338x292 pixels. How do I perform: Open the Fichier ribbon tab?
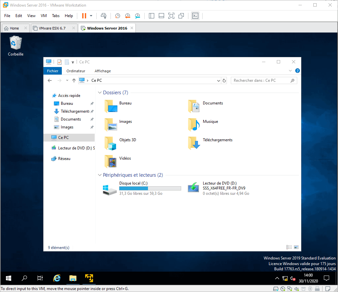point(53,71)
